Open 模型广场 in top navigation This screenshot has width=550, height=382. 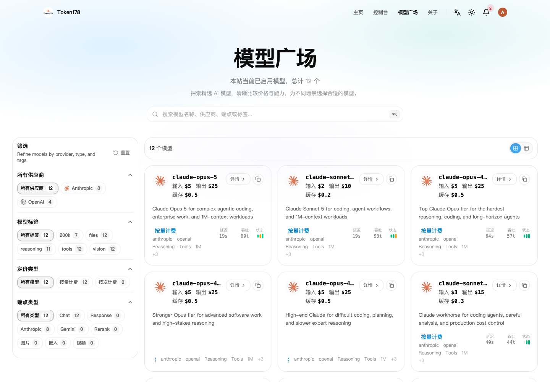(x=408, y=12)
